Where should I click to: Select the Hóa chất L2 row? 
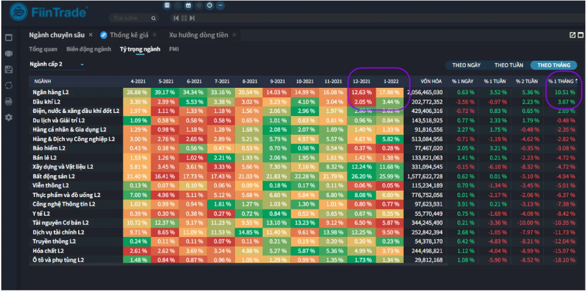click(304, 251)
